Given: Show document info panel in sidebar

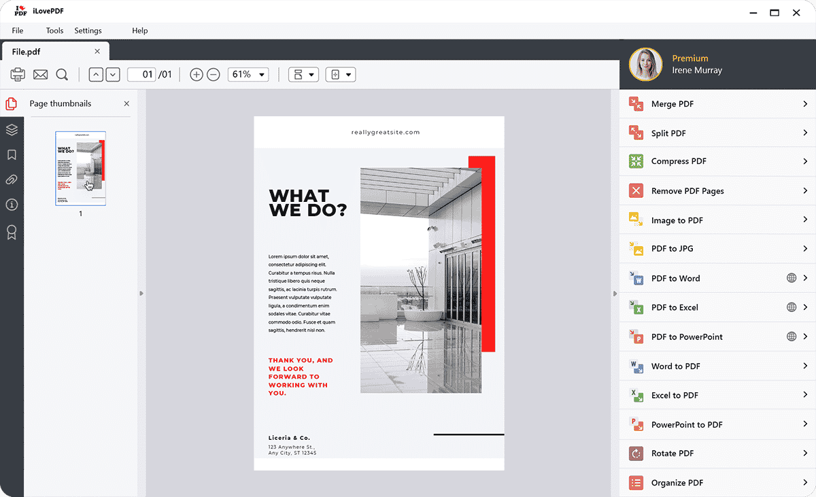Looking at the screenshot, I should 12,205.
